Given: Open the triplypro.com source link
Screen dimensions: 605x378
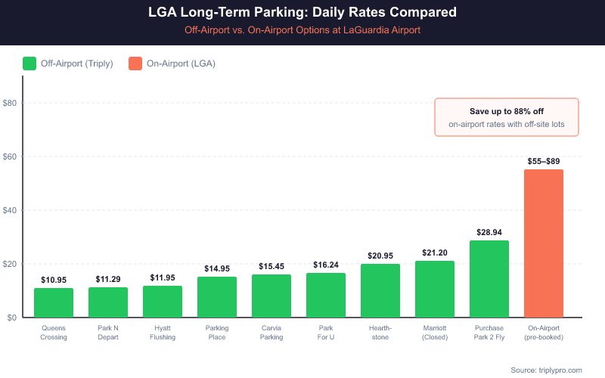Looking at the screenshot, I should click(546, 370).
